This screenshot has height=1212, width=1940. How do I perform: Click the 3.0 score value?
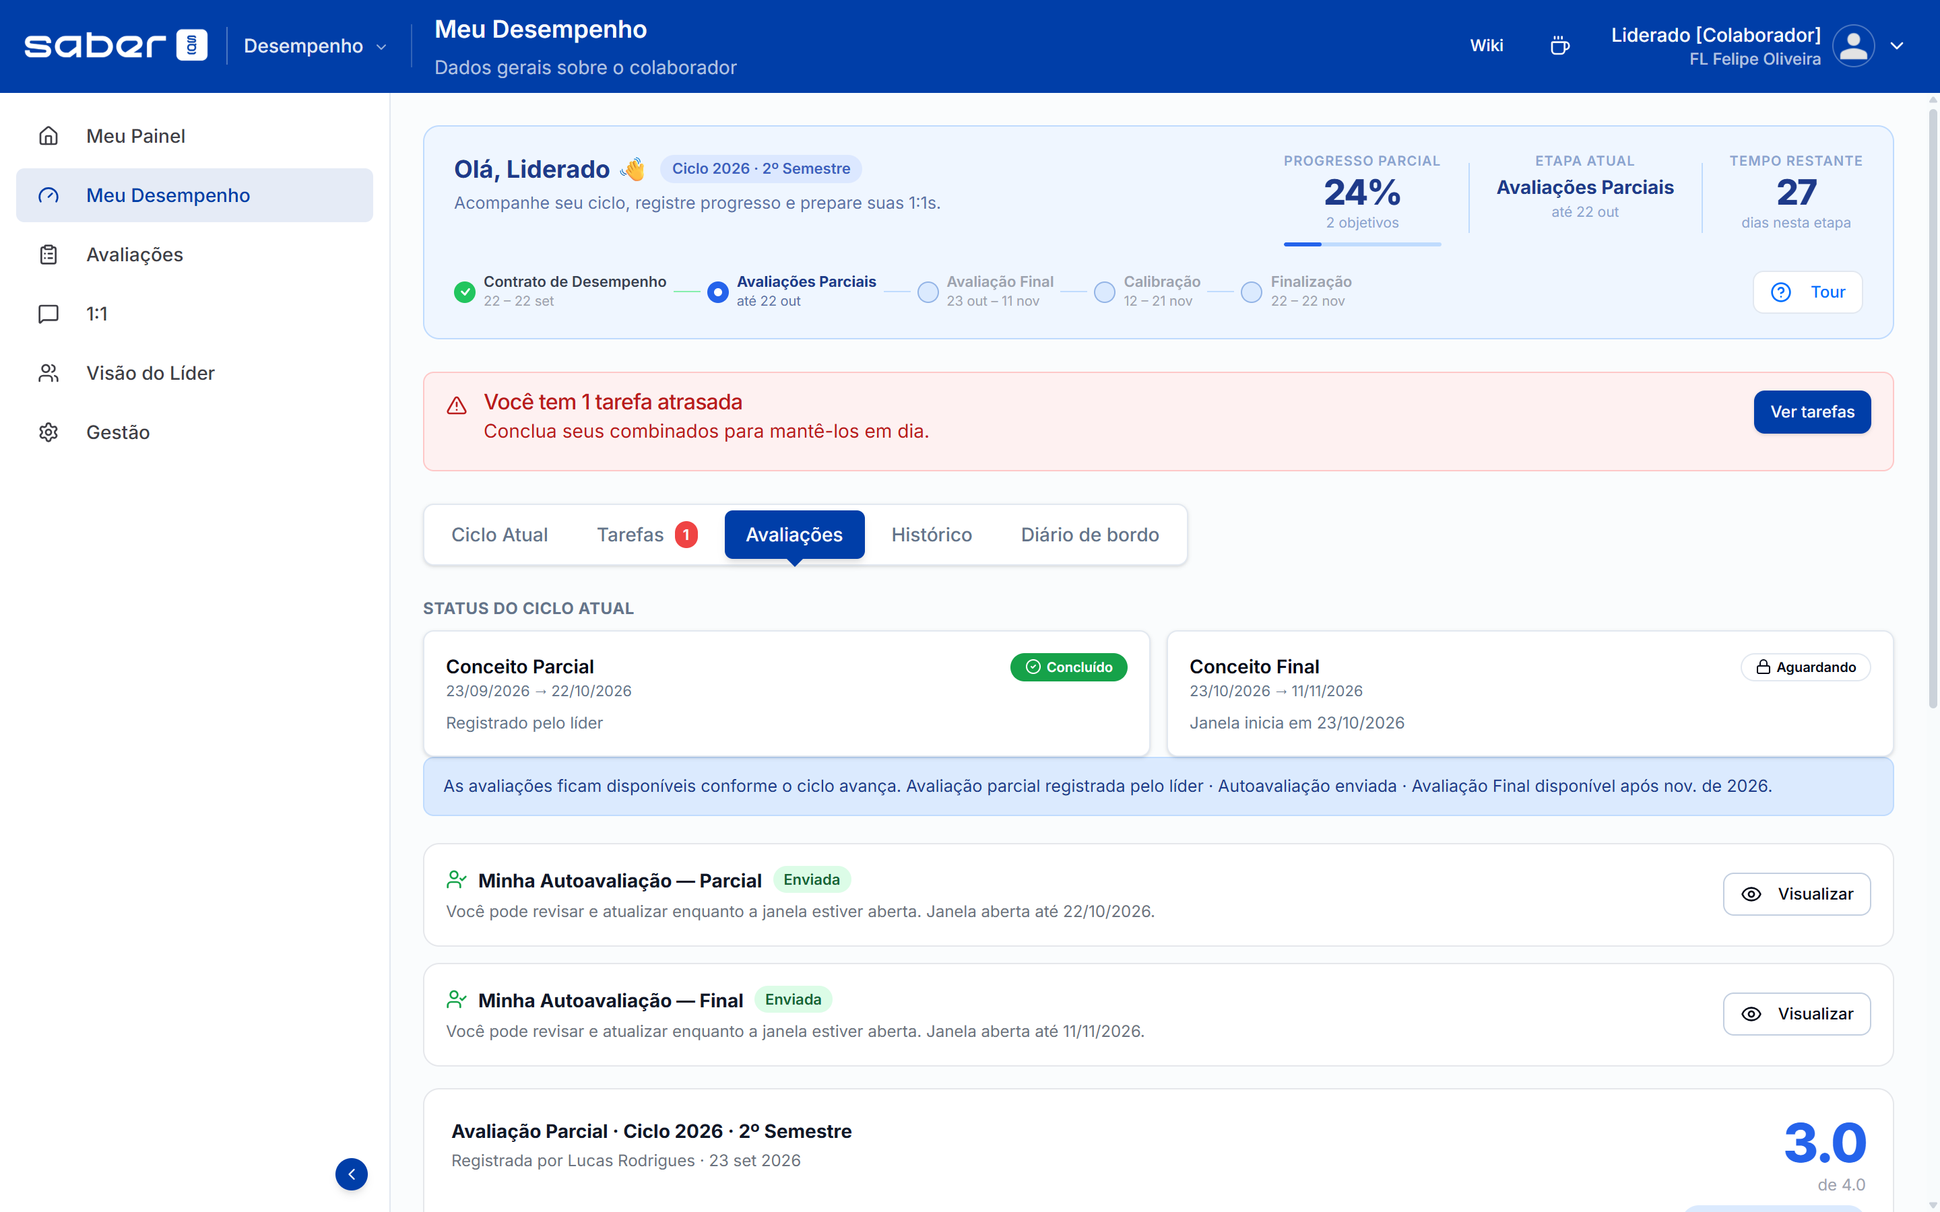(x=1825, y=1143)
